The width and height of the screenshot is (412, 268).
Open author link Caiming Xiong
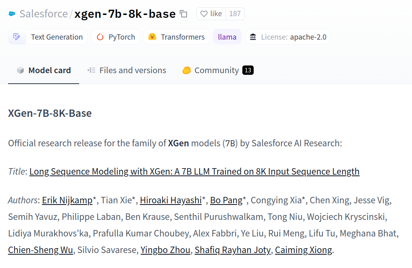click(303, 250)
